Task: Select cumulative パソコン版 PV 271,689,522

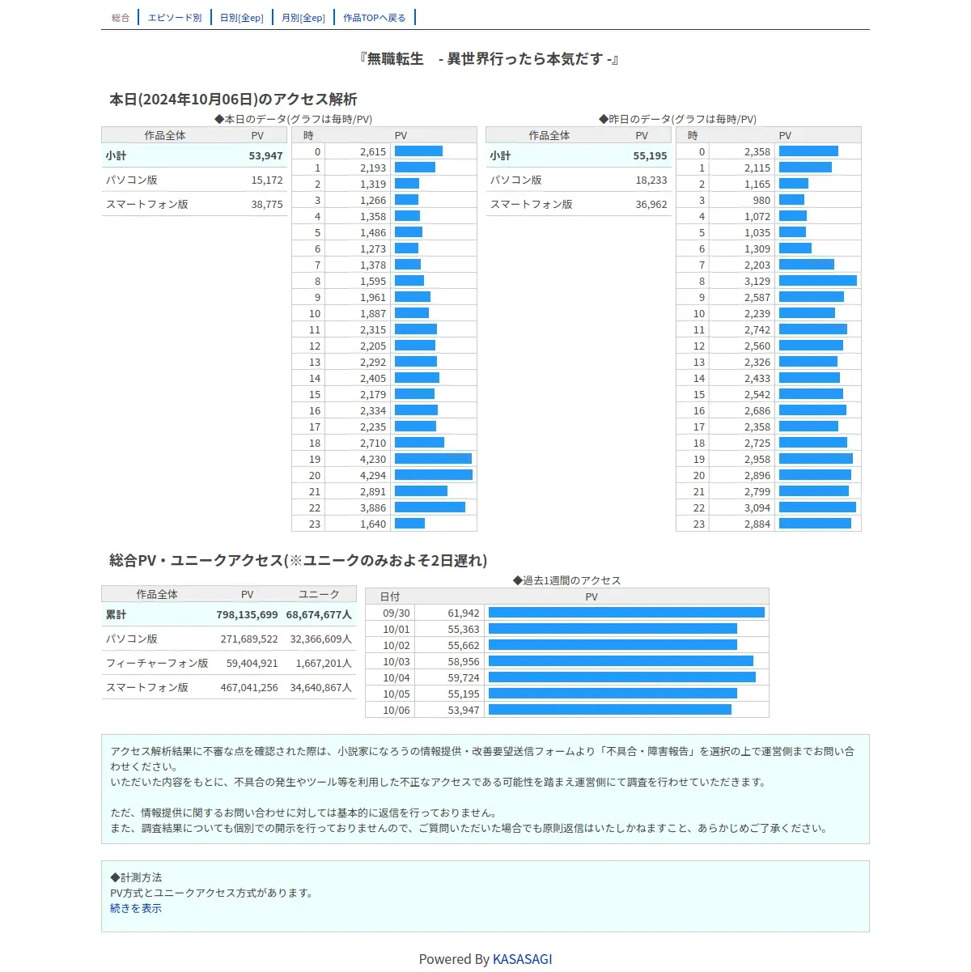Action: [x=249, y=639]
